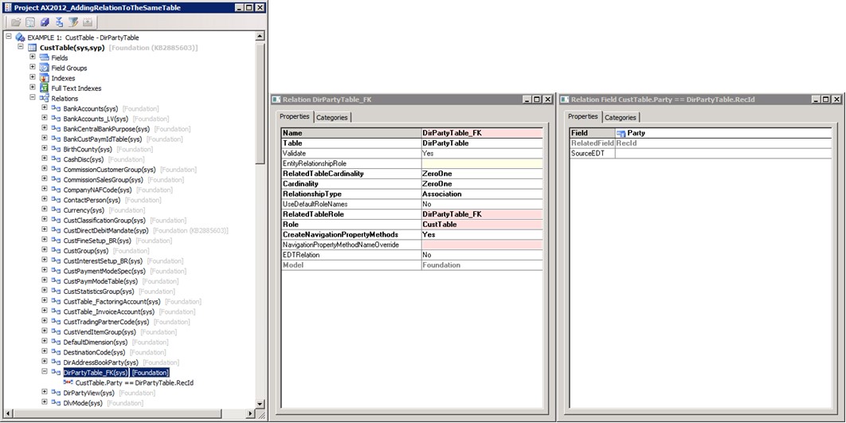The height and width of the screenshot is (423, 846).
Task: Click the filter funnel toolbar icon
Action: (73, 22)
